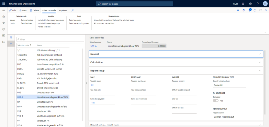Click the Filter input above the list
Screen dimensions: 269x127
[x=50, y=39]
